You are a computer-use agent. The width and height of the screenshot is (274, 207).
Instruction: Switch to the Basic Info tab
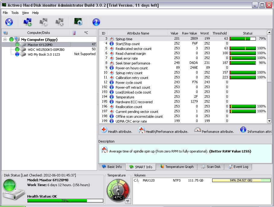click(x=112, y=167)
